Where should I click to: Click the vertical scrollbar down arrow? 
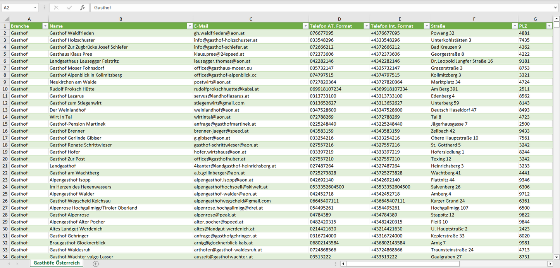point(557,256)
